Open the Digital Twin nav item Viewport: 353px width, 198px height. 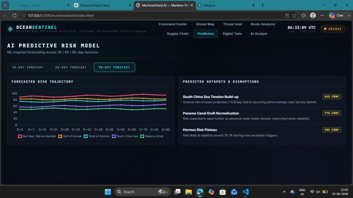point(232,34)
